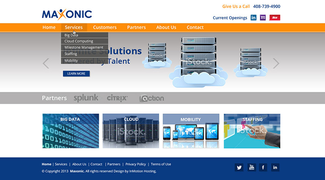Go to previous slide with left arrow
Screen dimensions: 325x180
(46, 63)
